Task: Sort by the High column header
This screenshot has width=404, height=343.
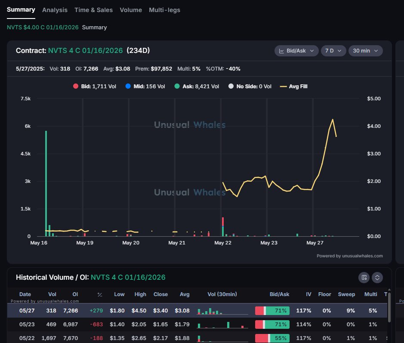Action: [x=140, y=294]
